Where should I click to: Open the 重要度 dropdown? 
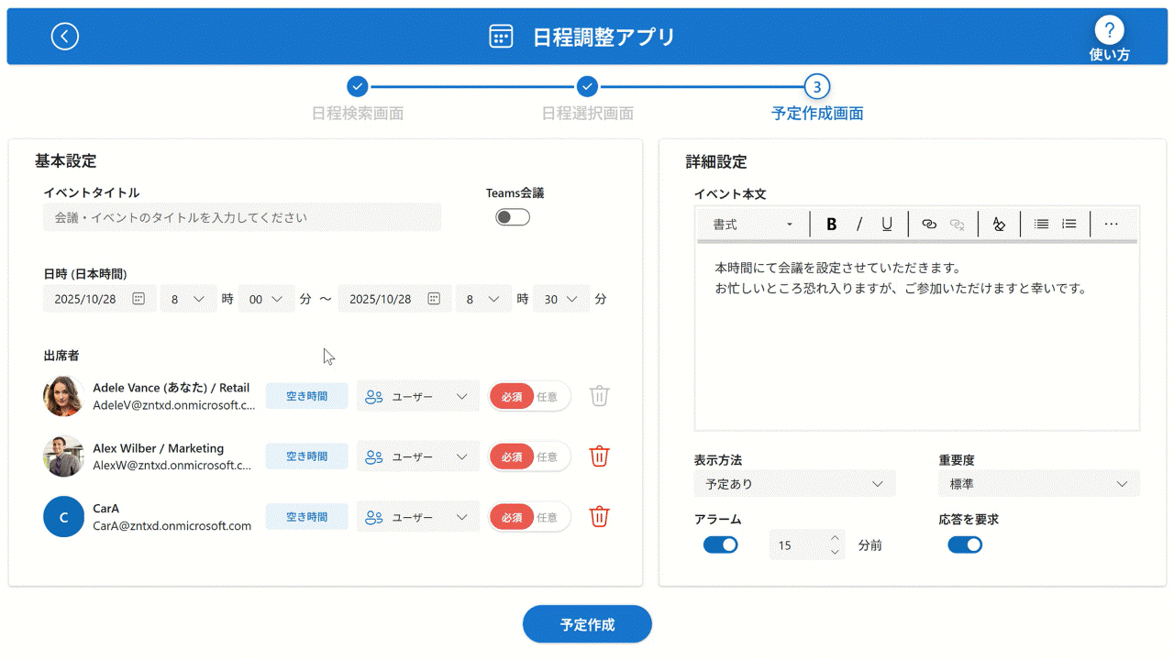[x=1038, y=484]
